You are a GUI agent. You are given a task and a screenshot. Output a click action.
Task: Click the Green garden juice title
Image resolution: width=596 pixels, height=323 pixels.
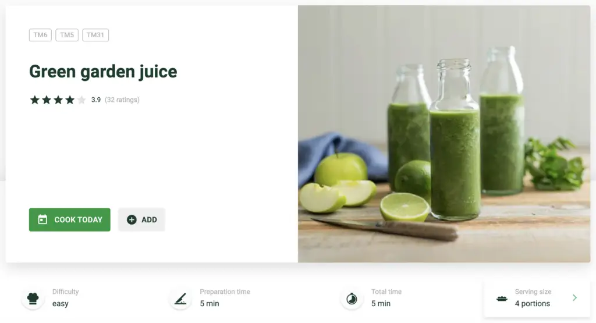click(x=103, y=72)
